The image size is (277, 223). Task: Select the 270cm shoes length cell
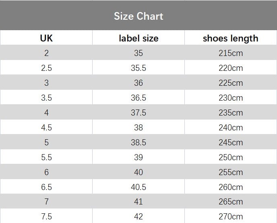pyautogui.click(x=231, y=217)
